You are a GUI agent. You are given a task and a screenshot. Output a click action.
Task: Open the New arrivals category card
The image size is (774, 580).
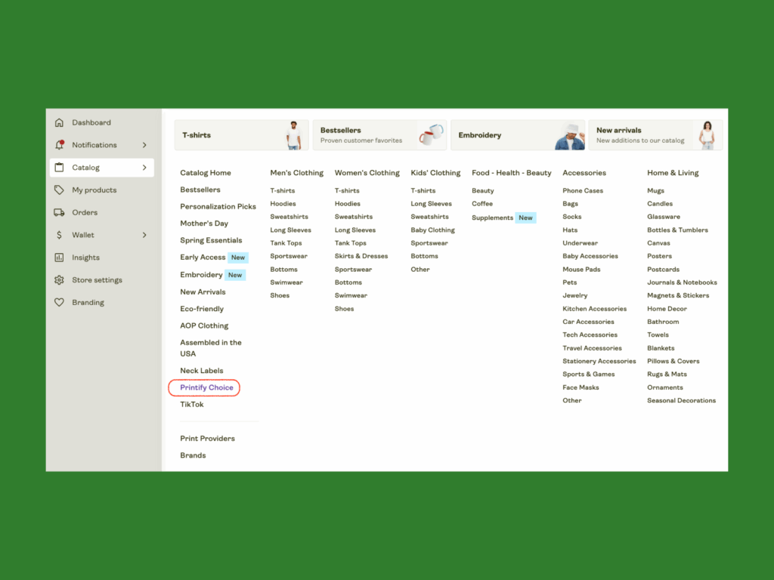[655, 134]
